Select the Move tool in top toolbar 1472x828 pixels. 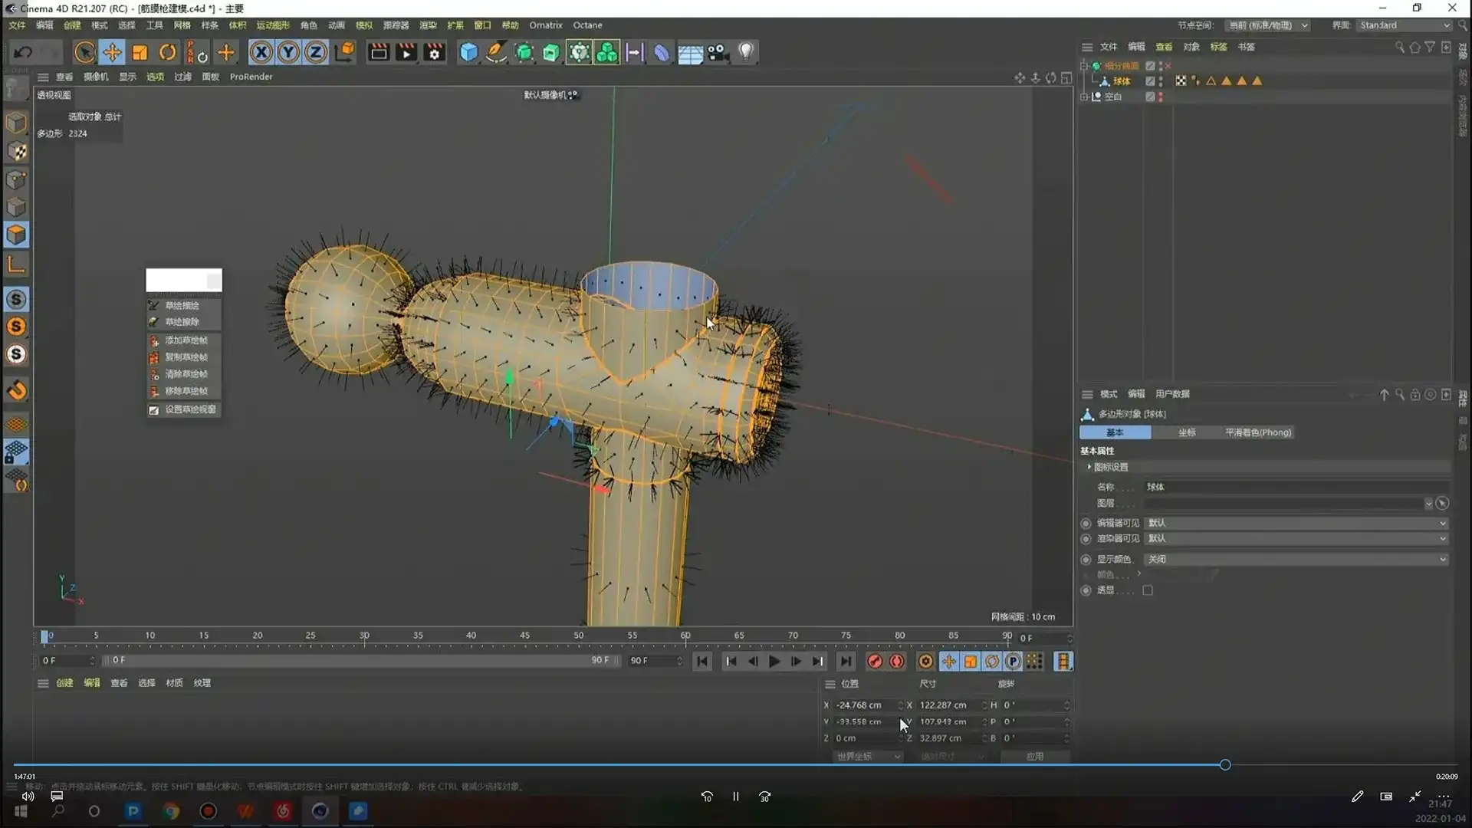[112, 52]
